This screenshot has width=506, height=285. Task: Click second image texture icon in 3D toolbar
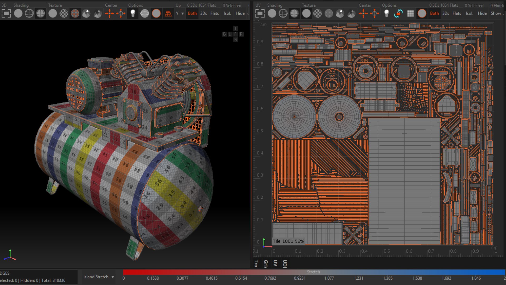coord(98,13)
